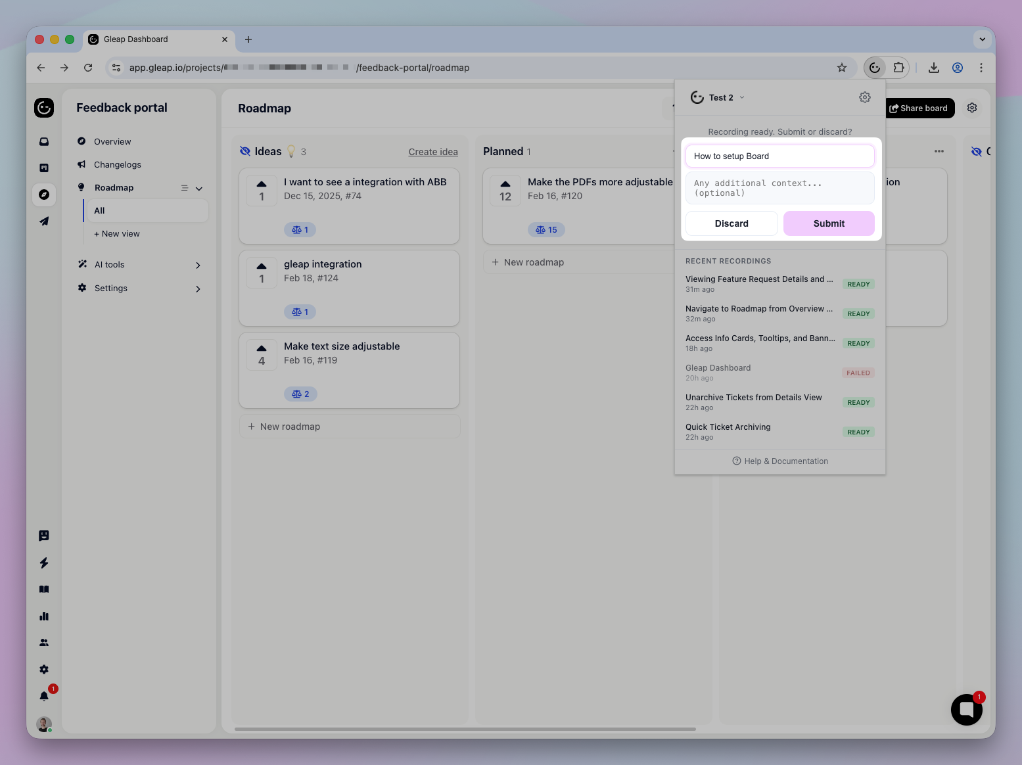Open the people contacts icon
The height and width of the screenshot is (765, 1022).
tap(44, 643)
